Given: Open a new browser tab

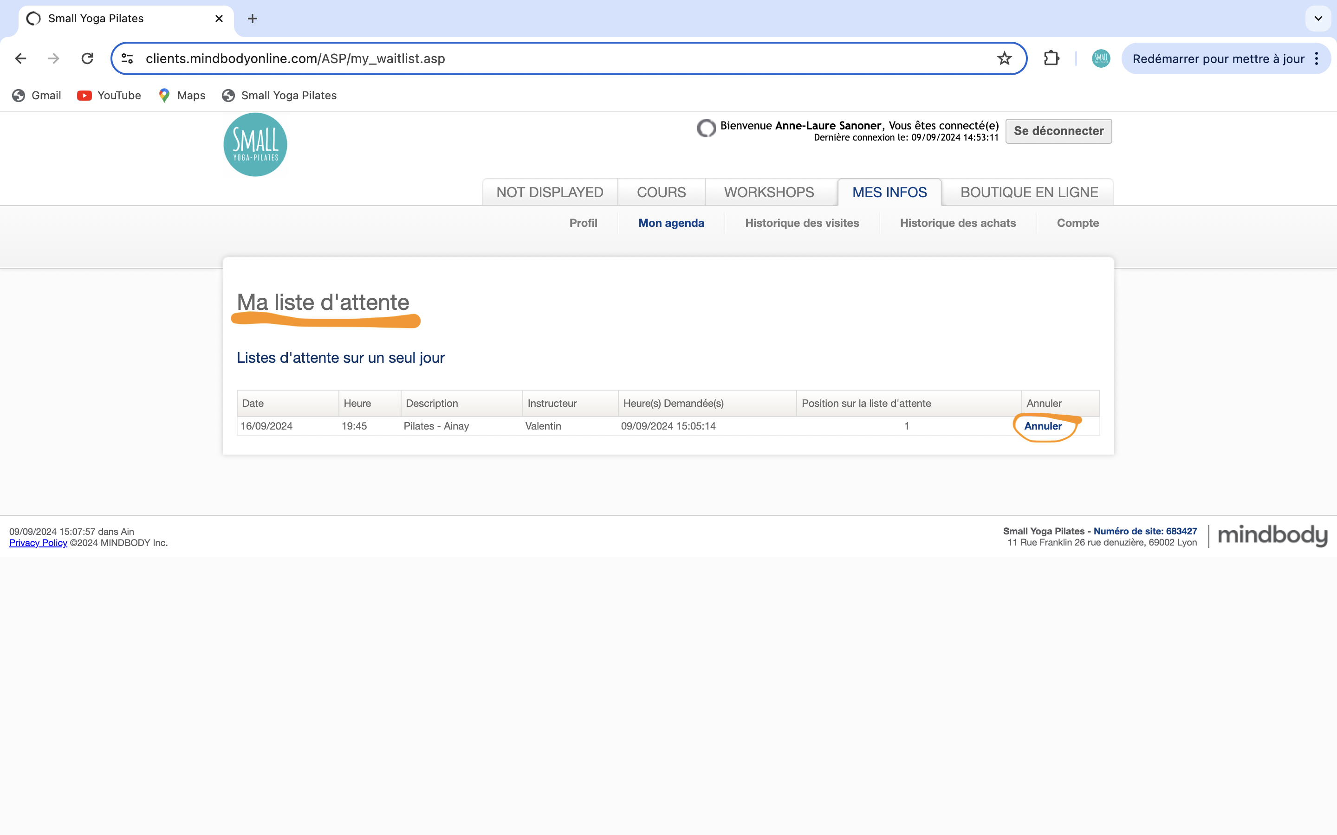Looking at the screenshot, I should point(253,19).
